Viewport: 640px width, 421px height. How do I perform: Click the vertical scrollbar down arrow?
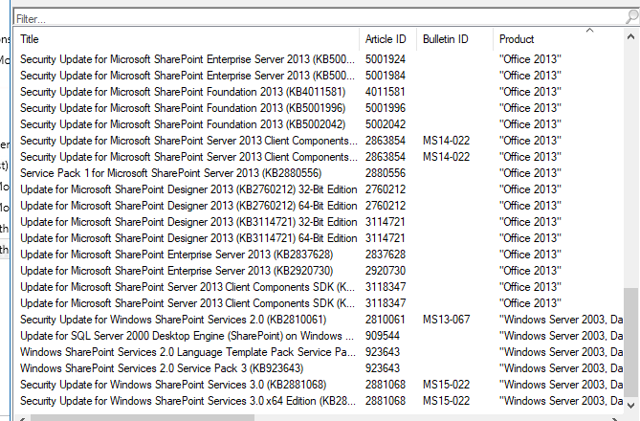click(x=630, y=405)
